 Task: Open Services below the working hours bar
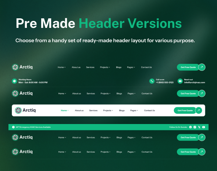[91, 94]
